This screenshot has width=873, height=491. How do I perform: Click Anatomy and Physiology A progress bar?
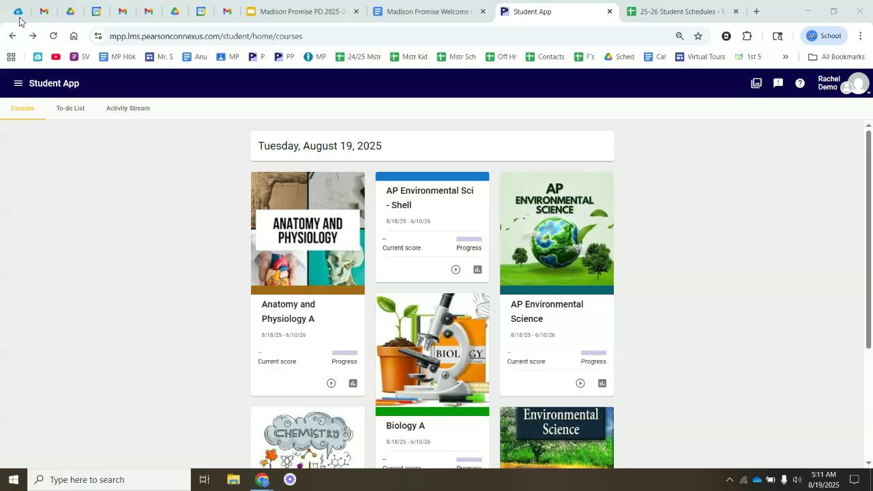click(344, 353)
